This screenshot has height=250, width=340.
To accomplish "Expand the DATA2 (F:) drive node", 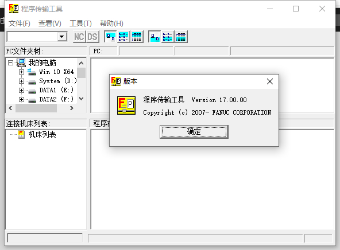I will (x=21, y=100).
